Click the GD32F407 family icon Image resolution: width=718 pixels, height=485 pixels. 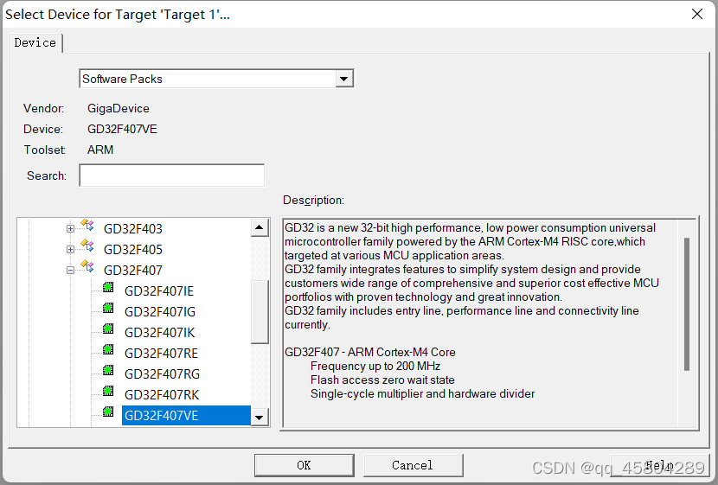(87, 265)
